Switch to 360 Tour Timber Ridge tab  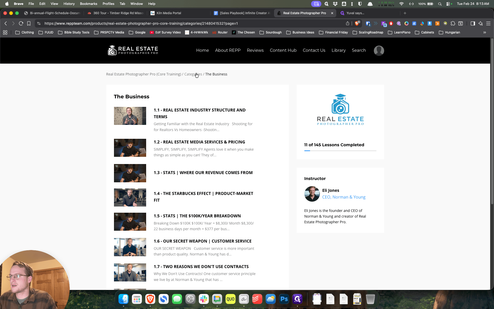[x=115, y=13]
